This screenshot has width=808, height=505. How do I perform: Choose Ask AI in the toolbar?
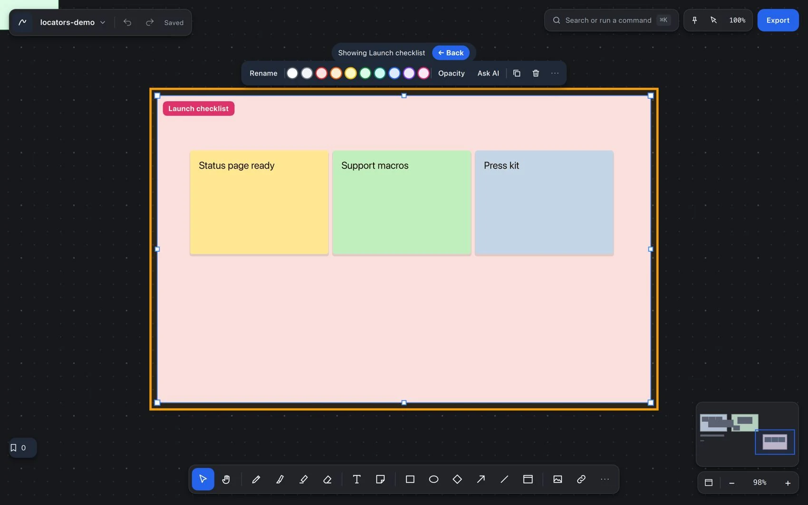pos(488,73)
